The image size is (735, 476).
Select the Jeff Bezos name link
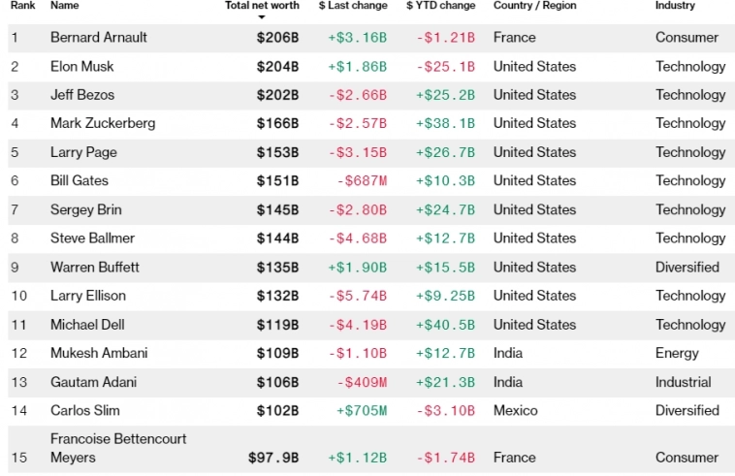coord(82,95)
